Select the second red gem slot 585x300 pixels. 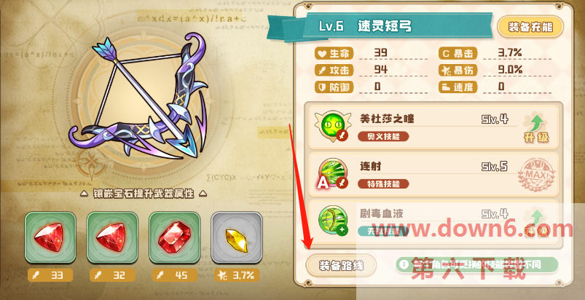112,237
